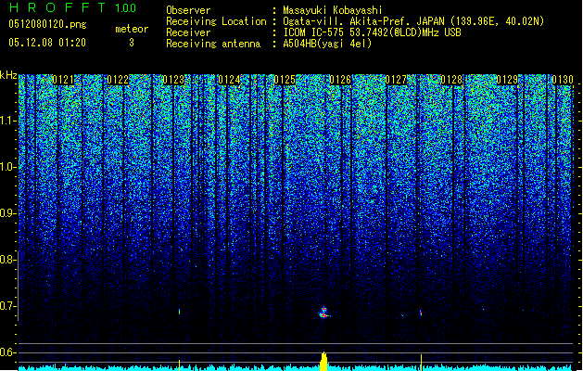Select the filename 0512080120.png
This screenshot has width=583, height=371.
[47, 24]
